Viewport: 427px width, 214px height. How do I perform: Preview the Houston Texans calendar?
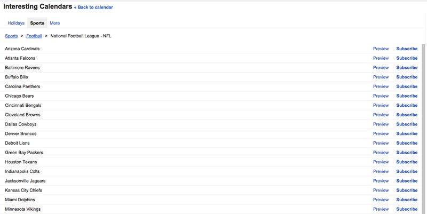[x=381, y=162]
